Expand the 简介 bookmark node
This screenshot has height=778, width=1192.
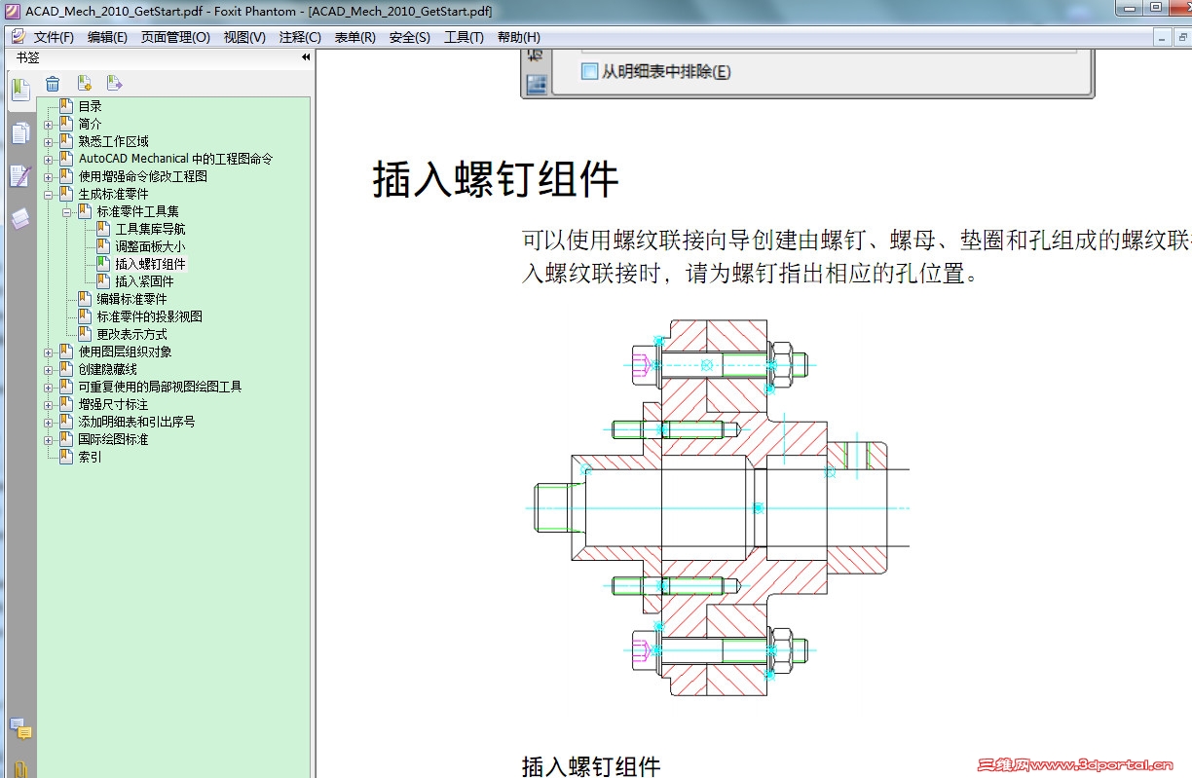[50, 123]
